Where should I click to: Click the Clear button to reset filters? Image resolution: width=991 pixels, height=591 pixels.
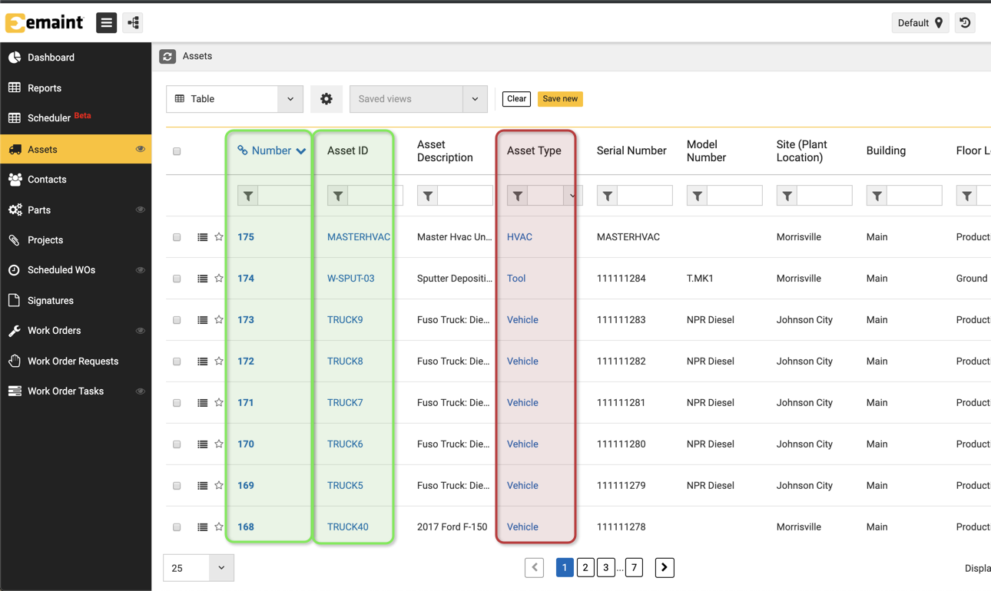[x=516, y=99]
